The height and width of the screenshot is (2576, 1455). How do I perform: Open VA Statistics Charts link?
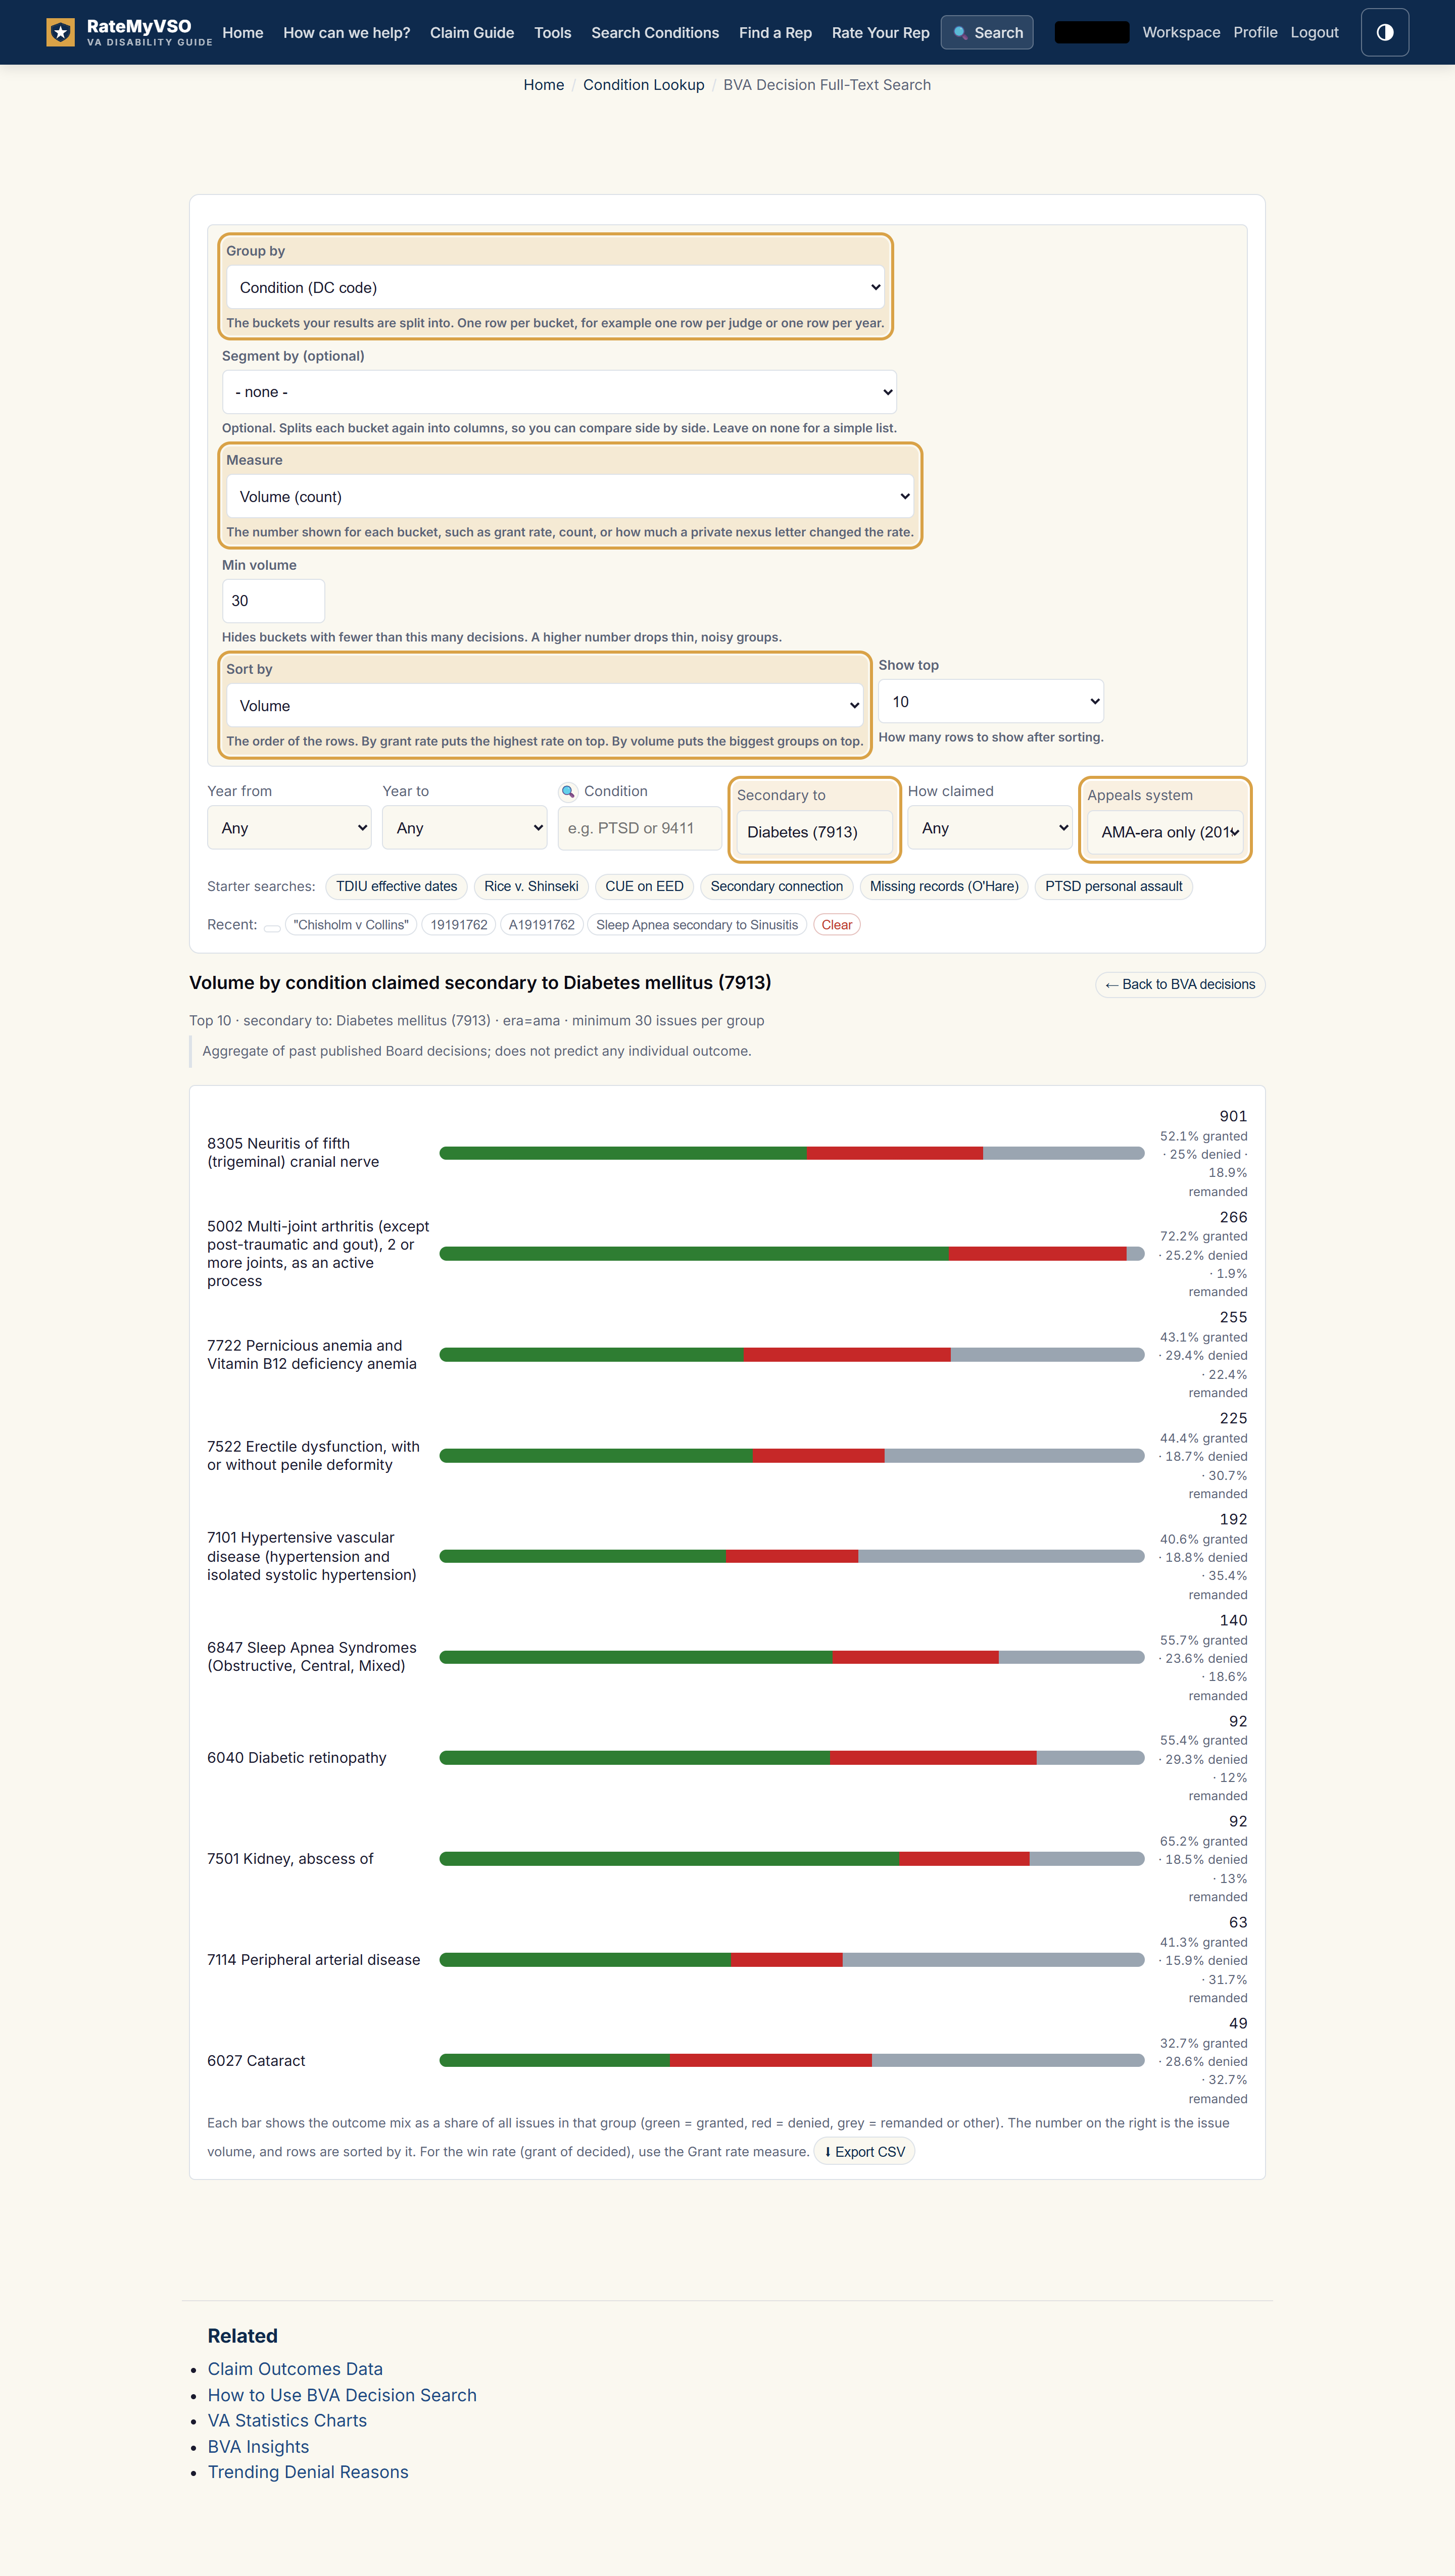tap(287, 2420)
